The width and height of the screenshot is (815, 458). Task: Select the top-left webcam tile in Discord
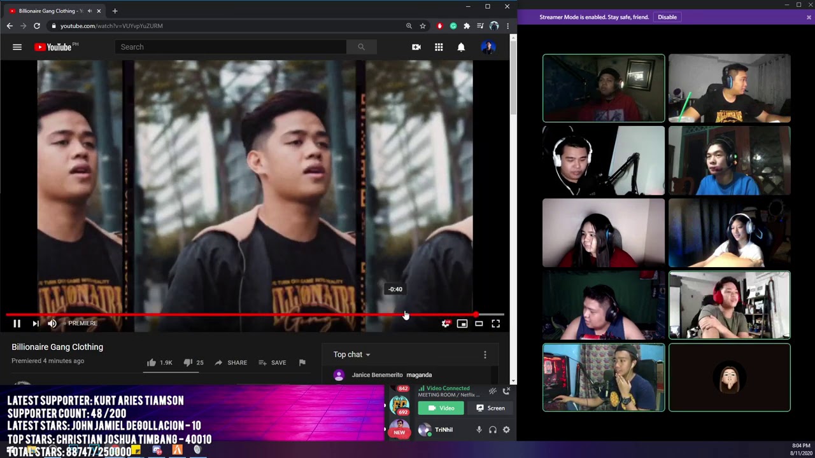coord(604,88)
